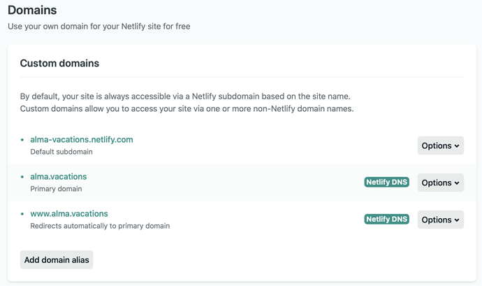Open the www.alma.vacations link
The height and width of the screenshot is (286, 482).
[69, 214]
